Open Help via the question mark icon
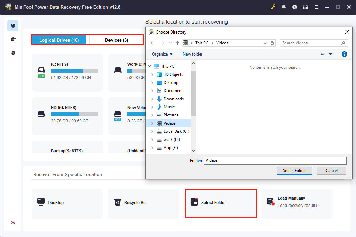Viewport: 356px width, 237px height. pos(344,54)
